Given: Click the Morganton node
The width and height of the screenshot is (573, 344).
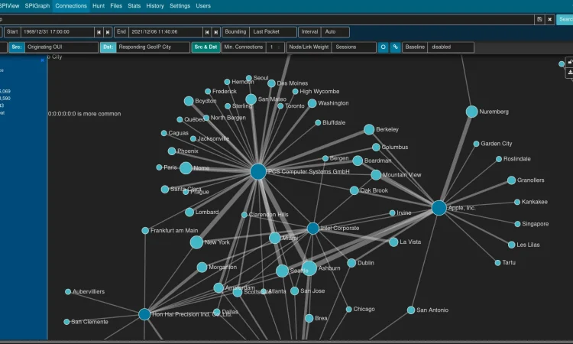Looking at the screenshot, I should point(202,268).
